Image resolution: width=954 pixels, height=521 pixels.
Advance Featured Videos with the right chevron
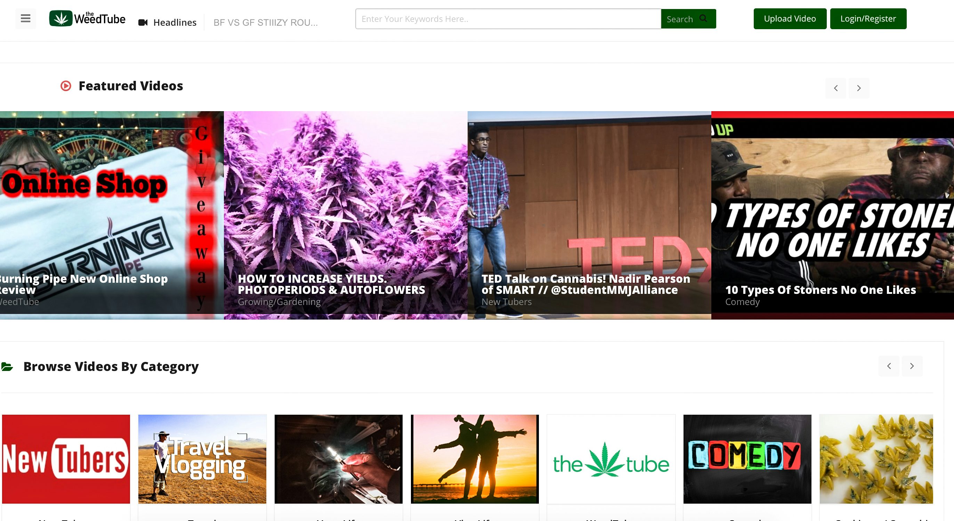859,88
